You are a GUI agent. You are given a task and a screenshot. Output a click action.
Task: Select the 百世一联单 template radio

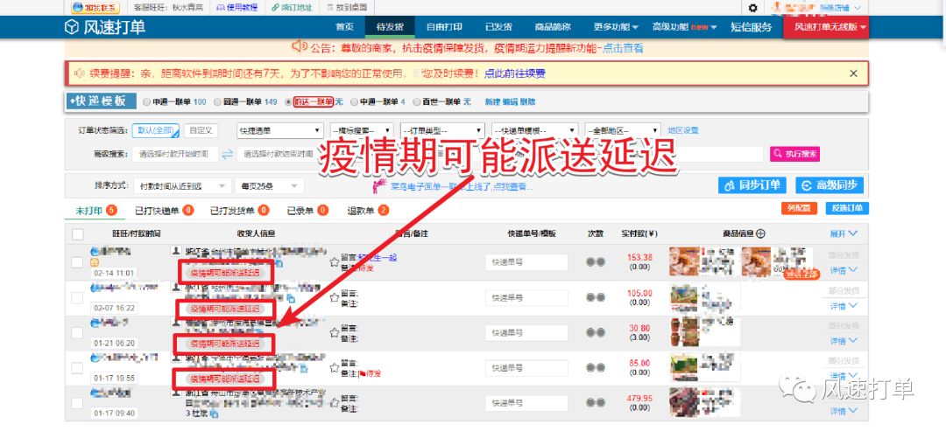tap(416, 102)
